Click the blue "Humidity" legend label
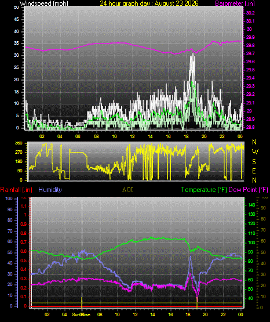Image resolution: width=270 pixels, height=322 pixels. [50, 190]
